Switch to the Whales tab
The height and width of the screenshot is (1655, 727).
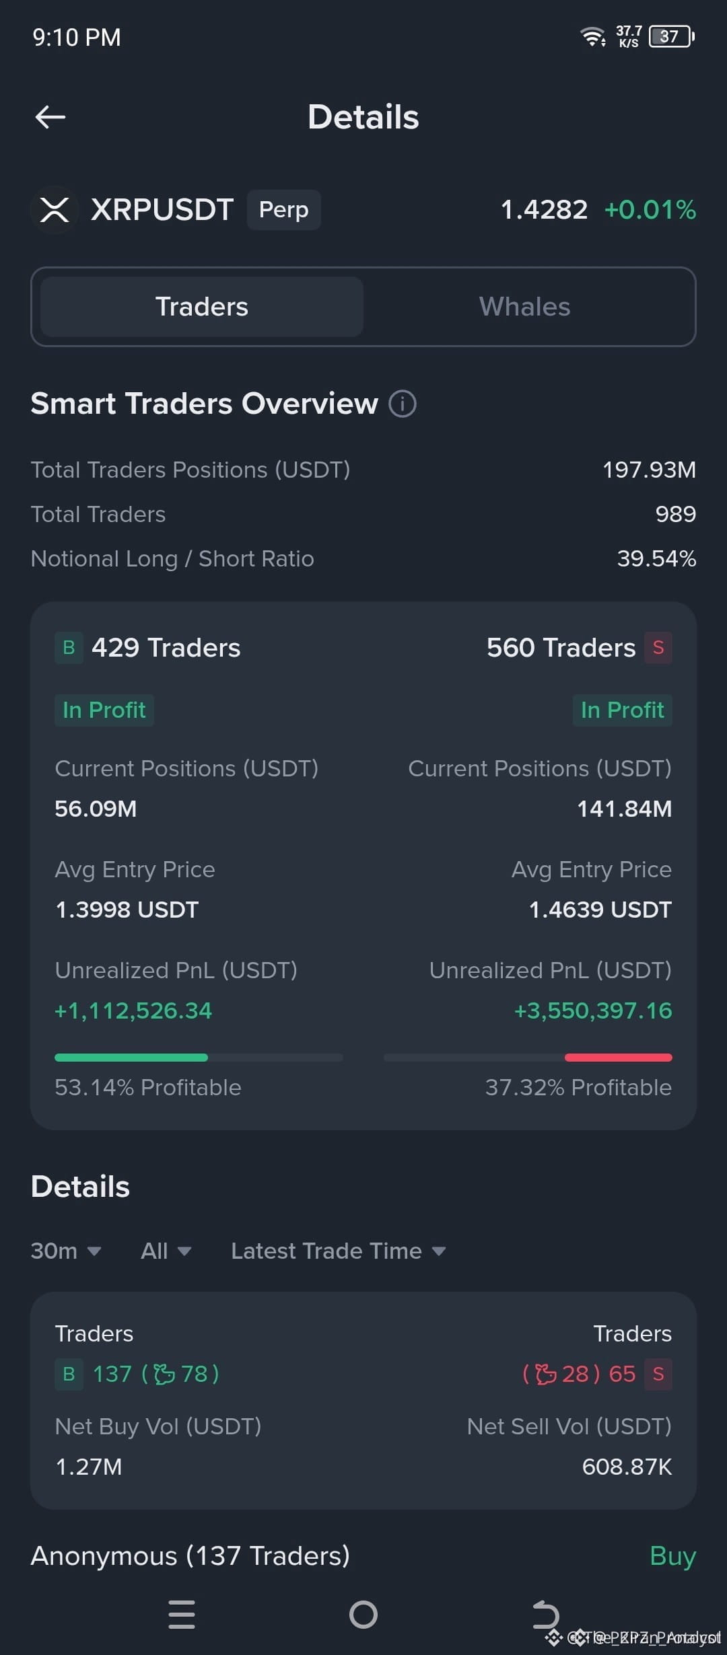tap(524, 307)
